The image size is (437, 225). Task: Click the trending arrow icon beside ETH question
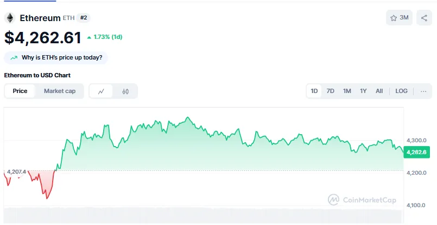click(13, 57)
